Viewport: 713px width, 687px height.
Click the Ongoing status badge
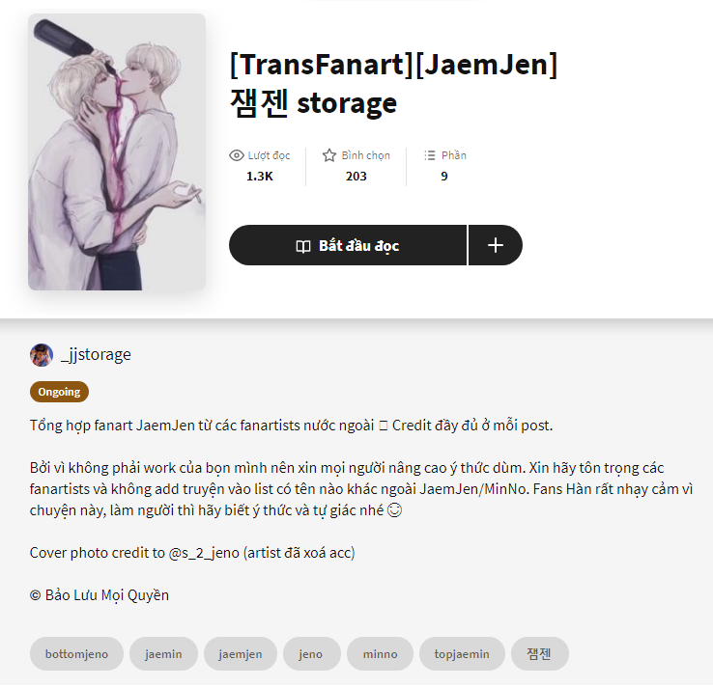coord(59,392)
